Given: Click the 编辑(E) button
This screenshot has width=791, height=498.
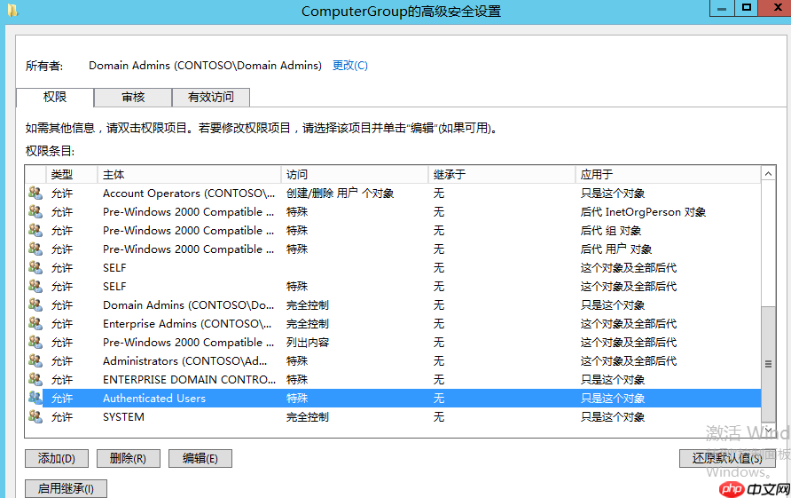Looking at the screenshot, I should [200, 459].
